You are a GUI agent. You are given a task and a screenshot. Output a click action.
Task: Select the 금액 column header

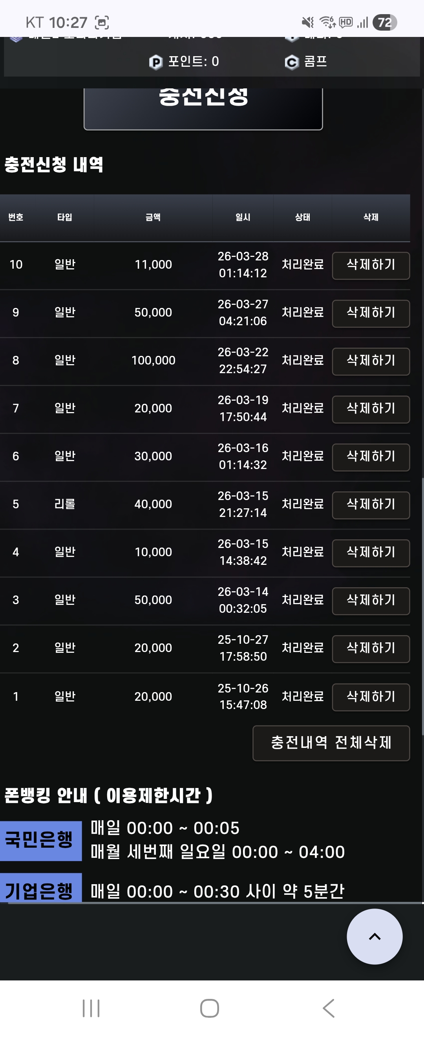153,217
